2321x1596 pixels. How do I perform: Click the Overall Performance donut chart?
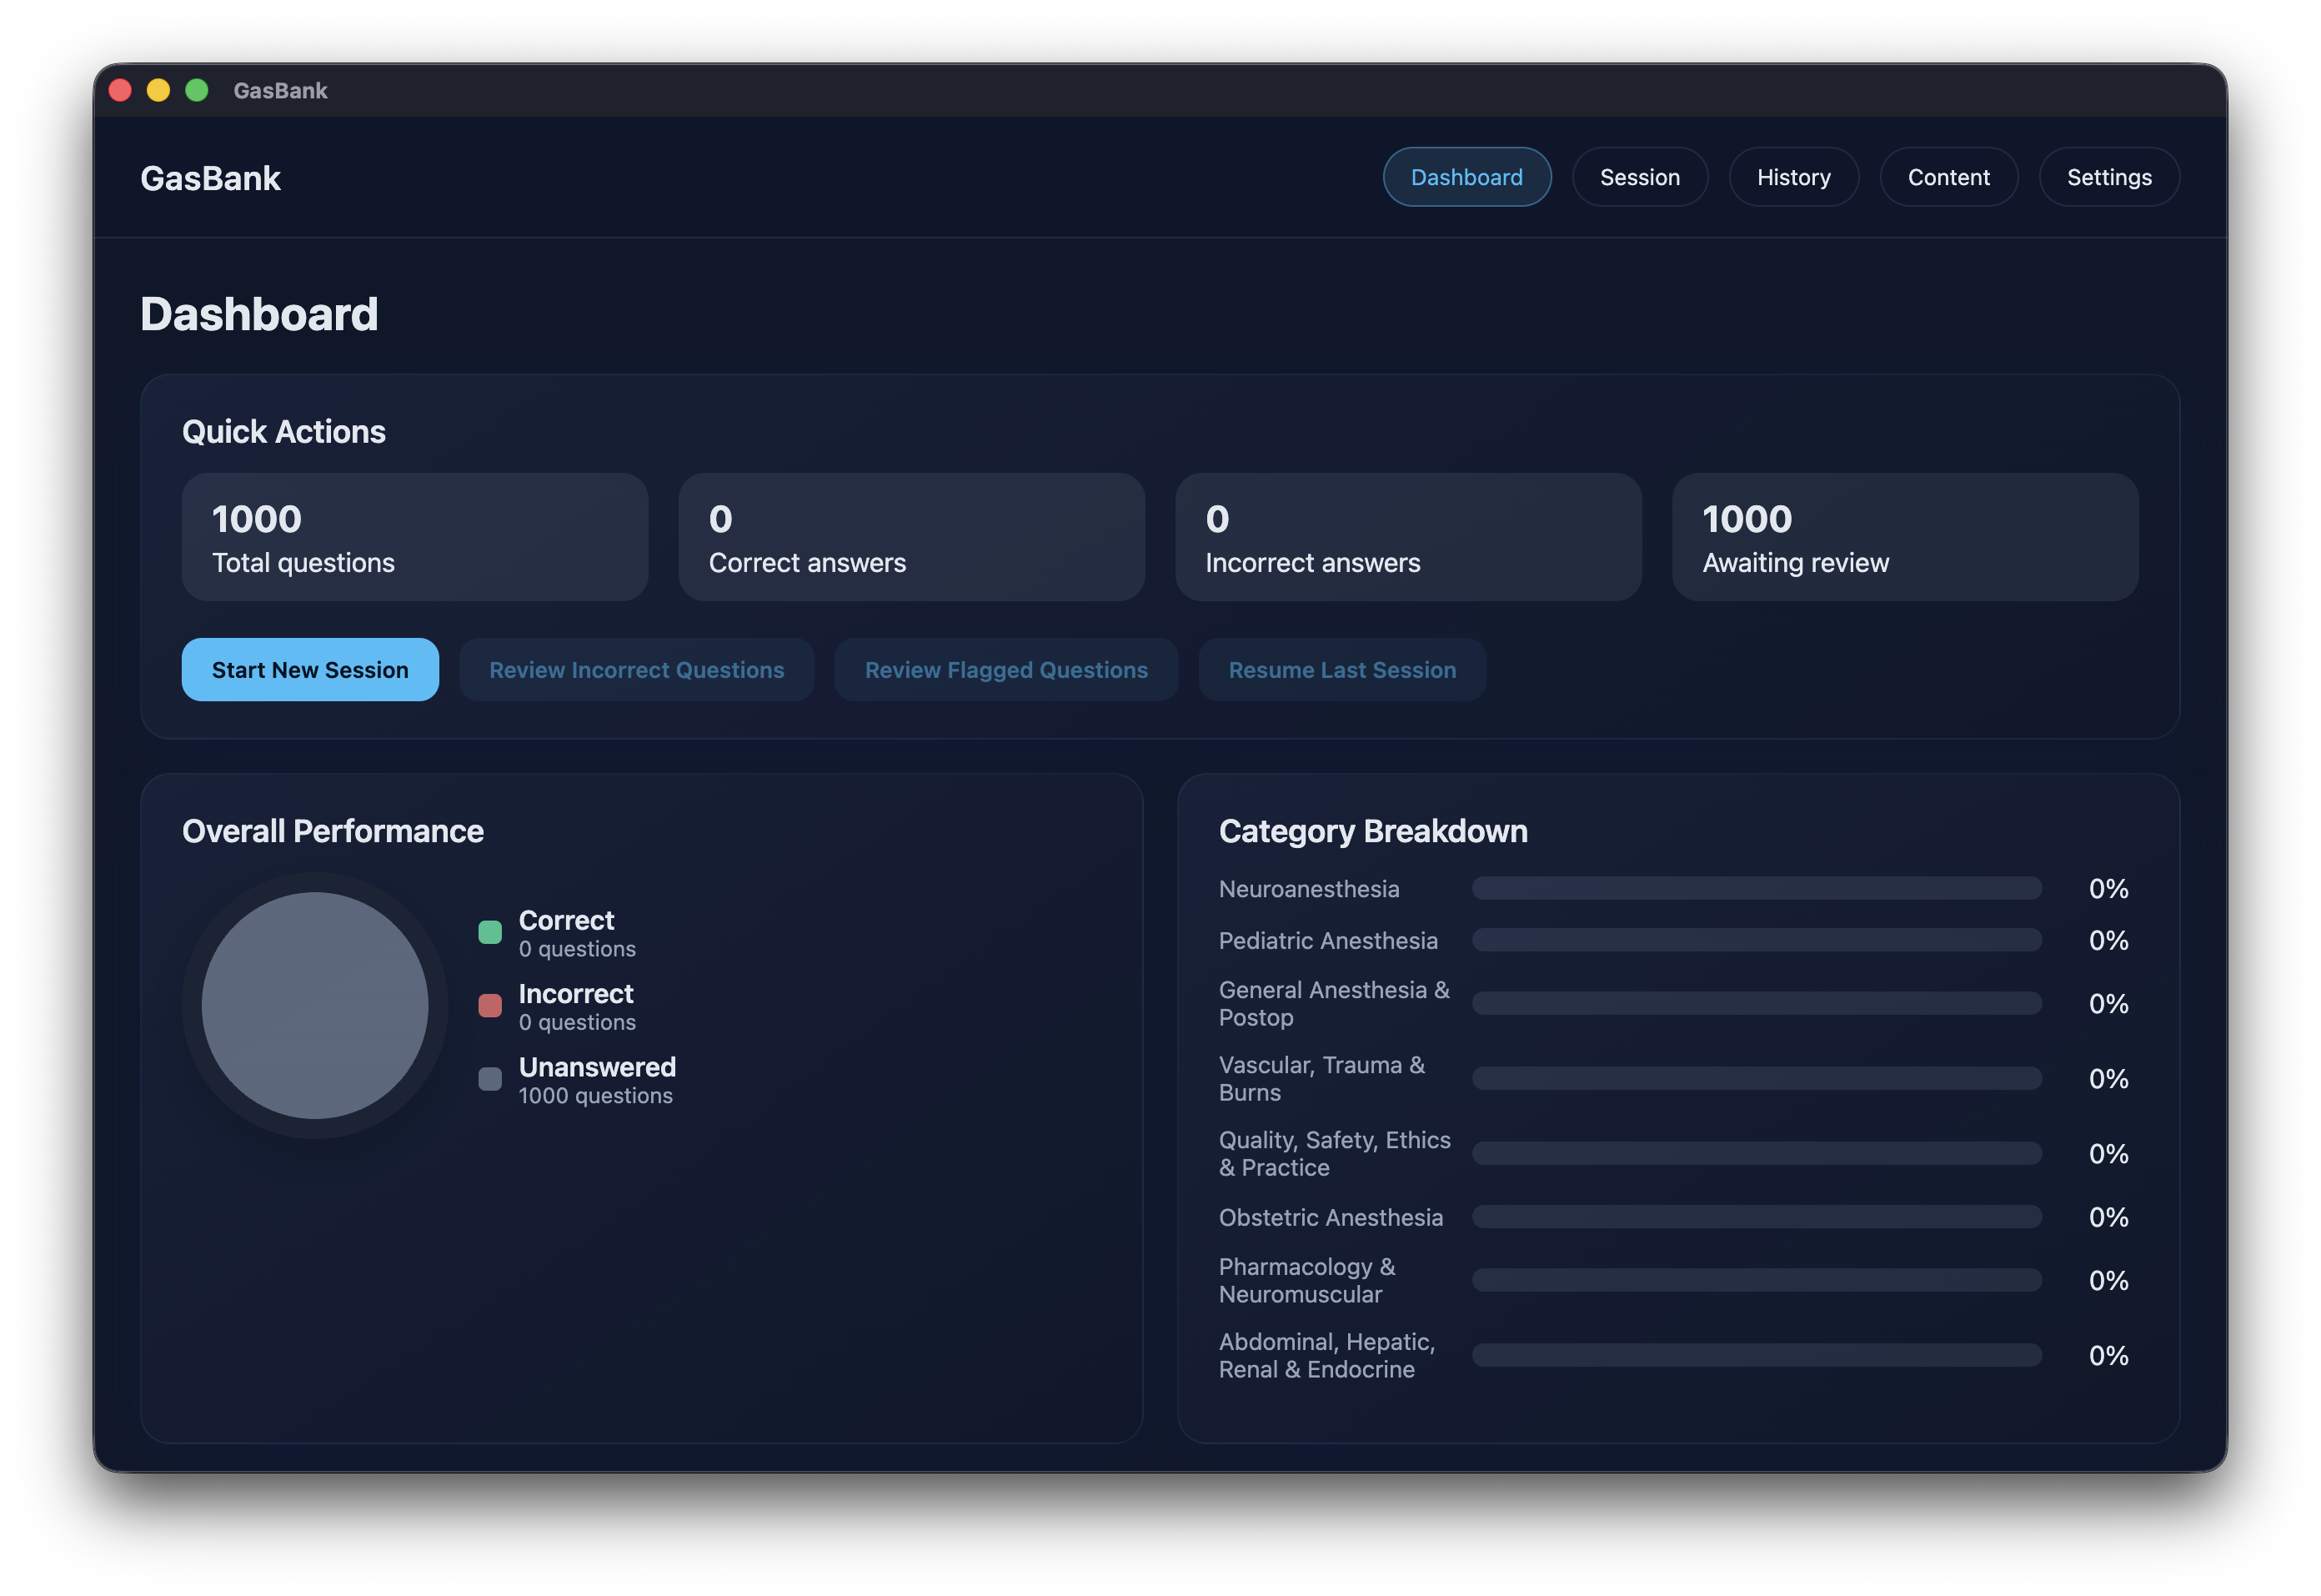click(315, 1005)
